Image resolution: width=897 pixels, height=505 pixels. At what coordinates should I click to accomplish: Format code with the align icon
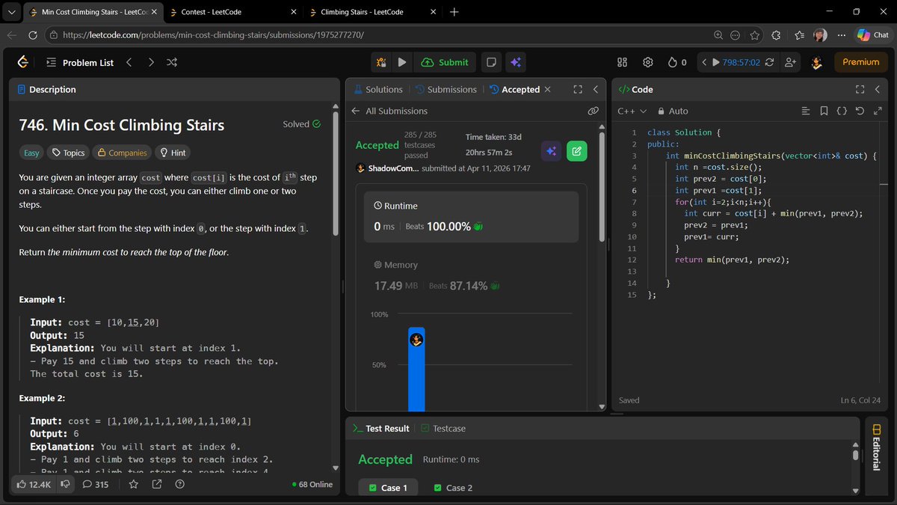pyautogui.click(x=806, y=111)
